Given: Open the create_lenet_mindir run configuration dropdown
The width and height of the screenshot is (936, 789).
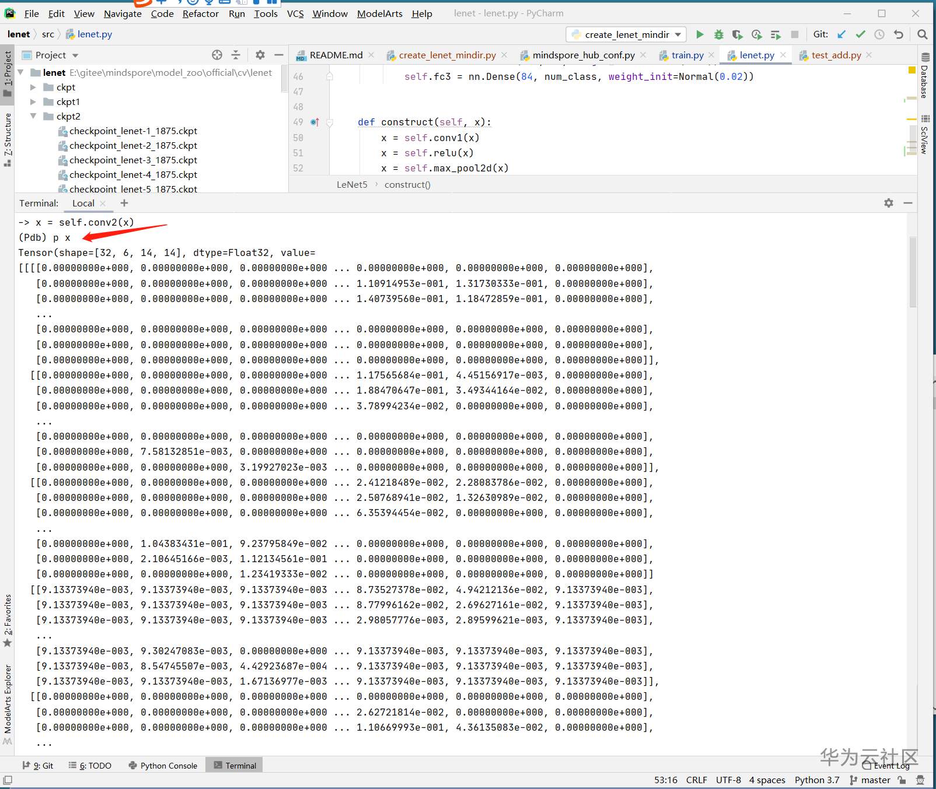Looking at the screenshot, I should point(626,34).
